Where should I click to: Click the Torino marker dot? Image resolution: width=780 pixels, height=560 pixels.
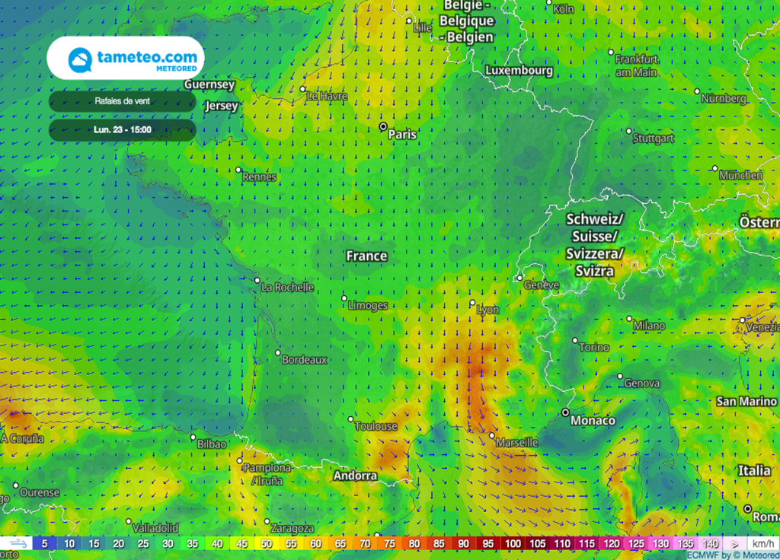575,340
